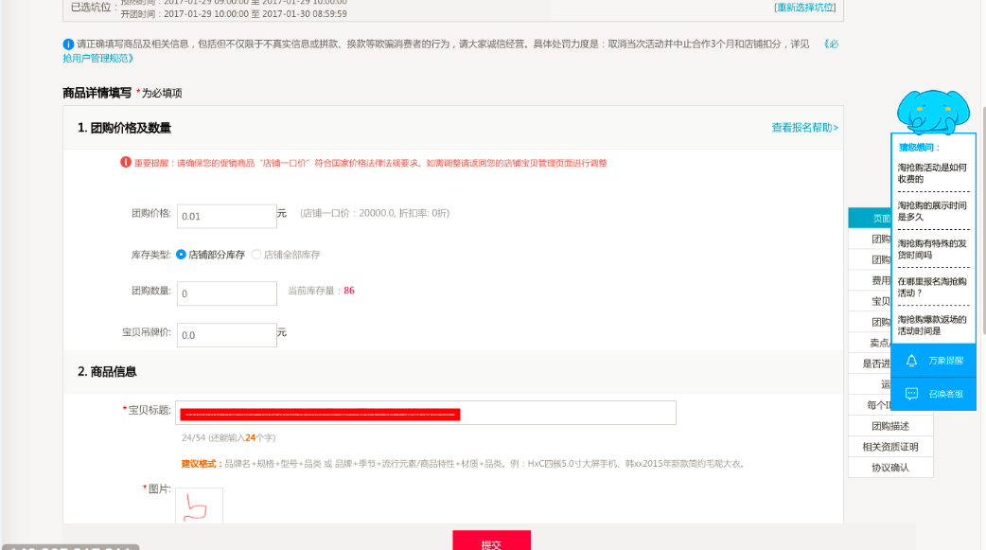The height and width of the screenshot is (550, 986).
Task: Click the 宝贝标题 title text box
Action: 426,414
